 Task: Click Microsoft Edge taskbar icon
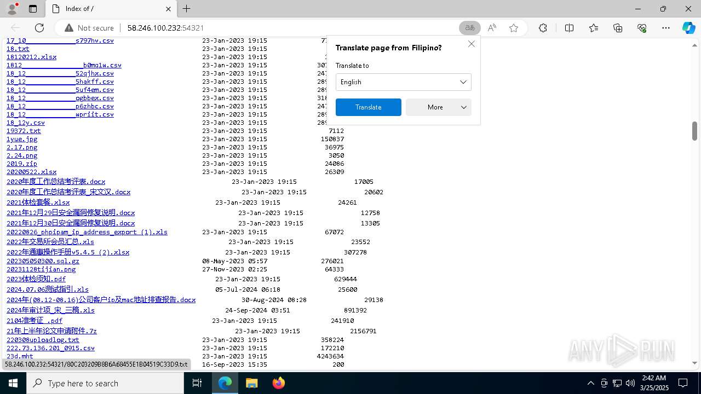pos(225,383)
